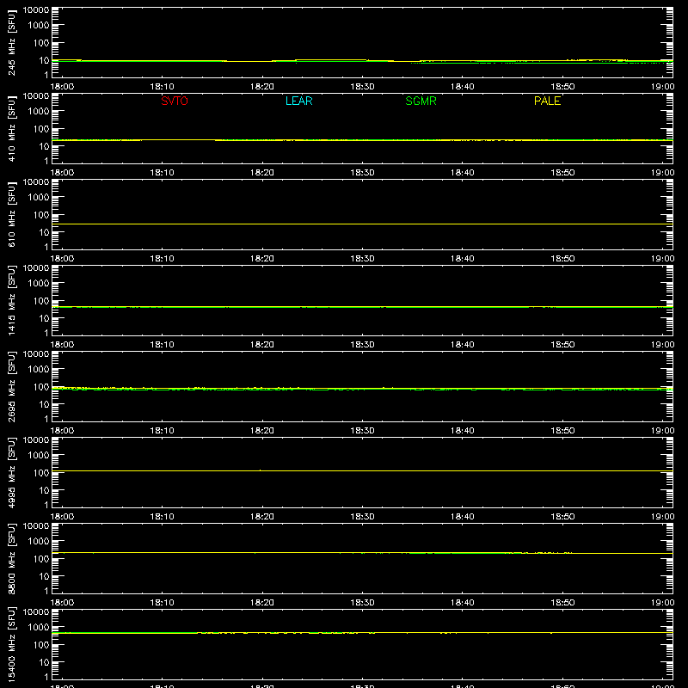Viewport: 688px width, 688px height.
Task: Click 18:40 label under 610 MHz plot
Action: [462, 259]
